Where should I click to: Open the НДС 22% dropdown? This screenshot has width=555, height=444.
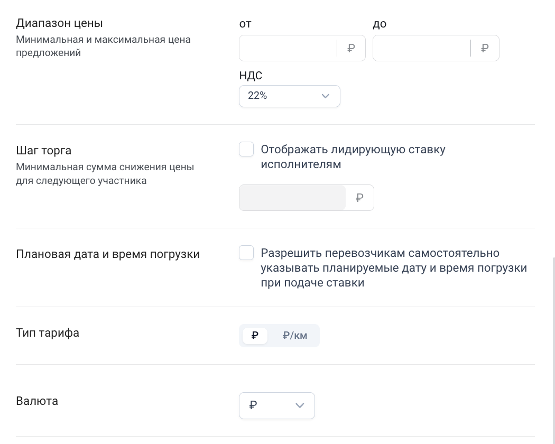click(x=290, y=96)
